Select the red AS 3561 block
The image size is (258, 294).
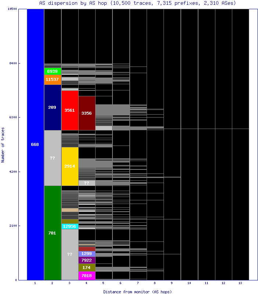pyautogui.click(x=69, y=110)
